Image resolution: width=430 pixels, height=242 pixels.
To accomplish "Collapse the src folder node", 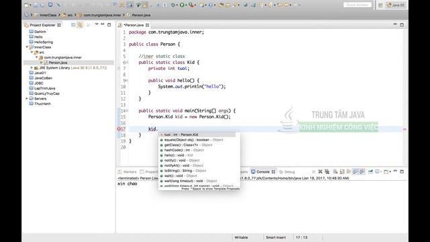I will click(x=32, y=52).
